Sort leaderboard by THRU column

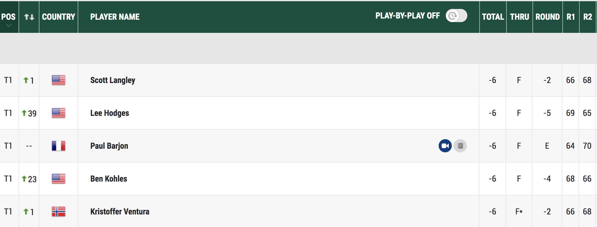520,17
